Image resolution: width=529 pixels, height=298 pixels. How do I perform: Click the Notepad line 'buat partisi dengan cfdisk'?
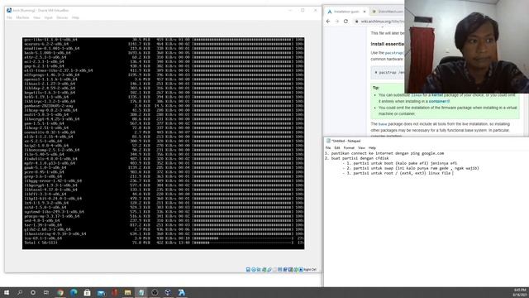coord(356,158)
